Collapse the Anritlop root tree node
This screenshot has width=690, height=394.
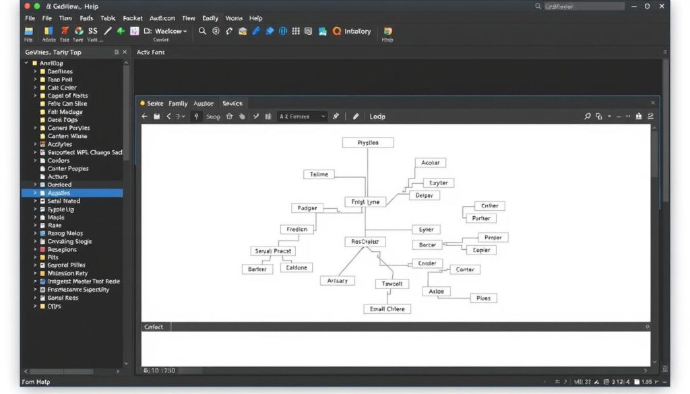(x=26, y=63)
